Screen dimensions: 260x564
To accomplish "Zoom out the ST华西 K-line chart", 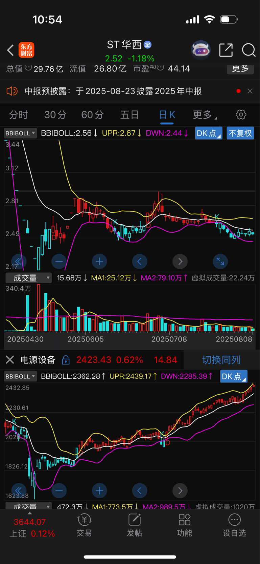I will (x=59, y=261).
